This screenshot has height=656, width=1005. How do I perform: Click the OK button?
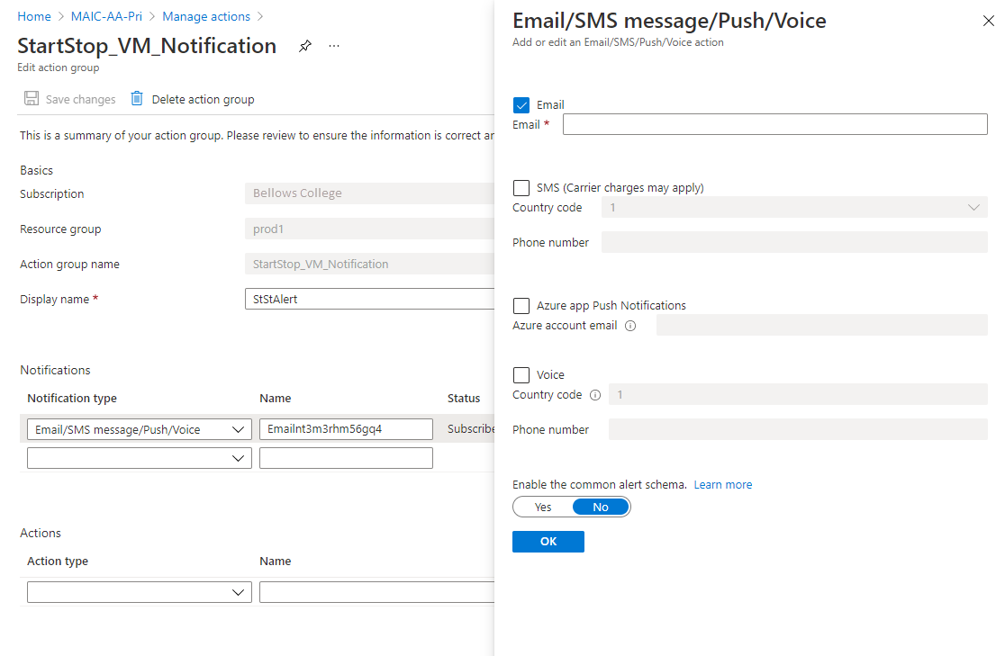(548, 541)
